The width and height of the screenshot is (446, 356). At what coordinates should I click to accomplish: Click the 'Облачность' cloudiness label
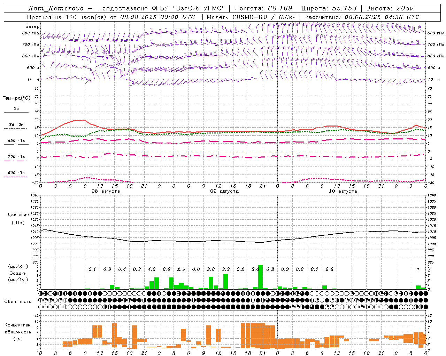click(x=18, y=301)
